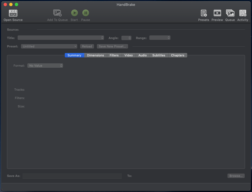Open the Untitled preset dropdown
This screenshot has width=252, height=192.
[x=49, y=46]
